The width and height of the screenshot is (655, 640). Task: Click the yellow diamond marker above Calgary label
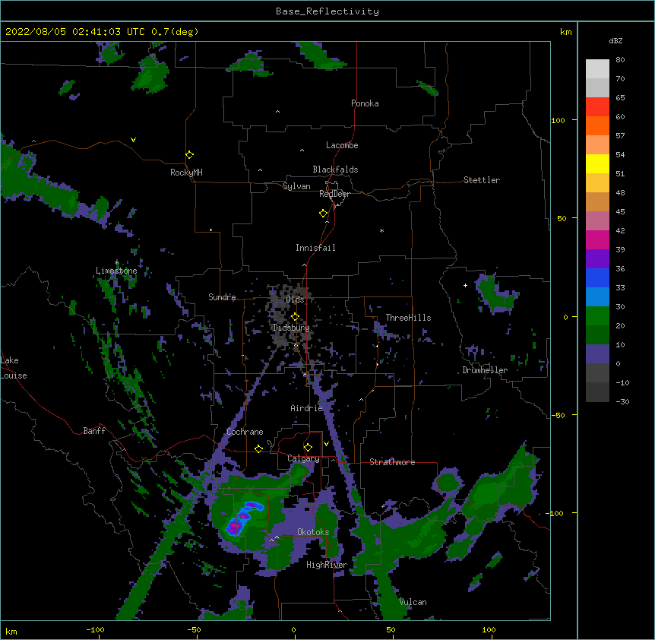(x=308, y=448)
